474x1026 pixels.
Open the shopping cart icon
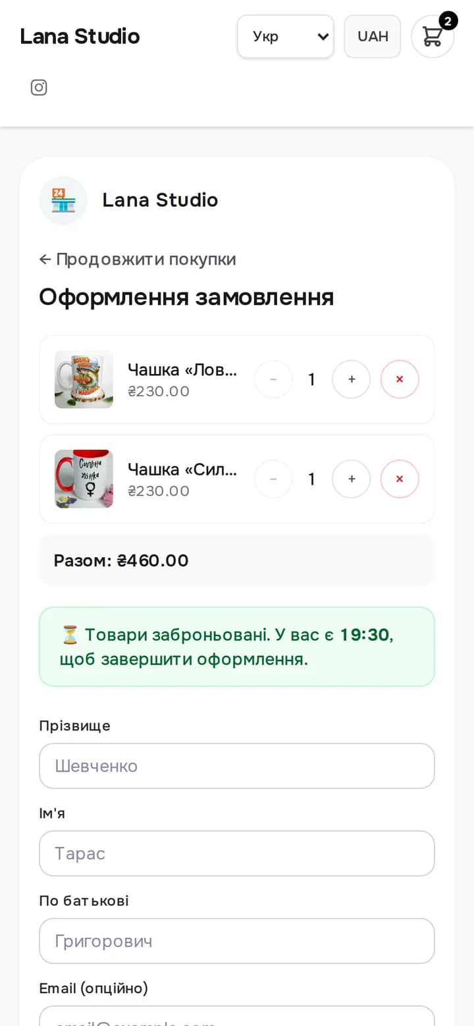click(433, 36)
